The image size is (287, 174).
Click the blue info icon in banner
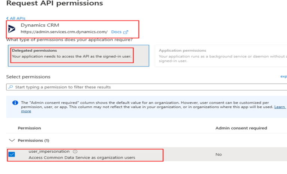click(15, 103)
